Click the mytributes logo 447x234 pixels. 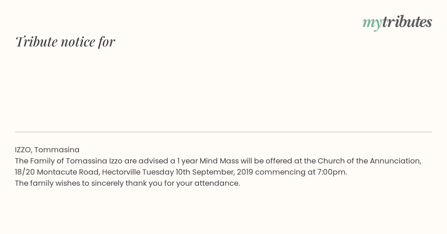397,22
